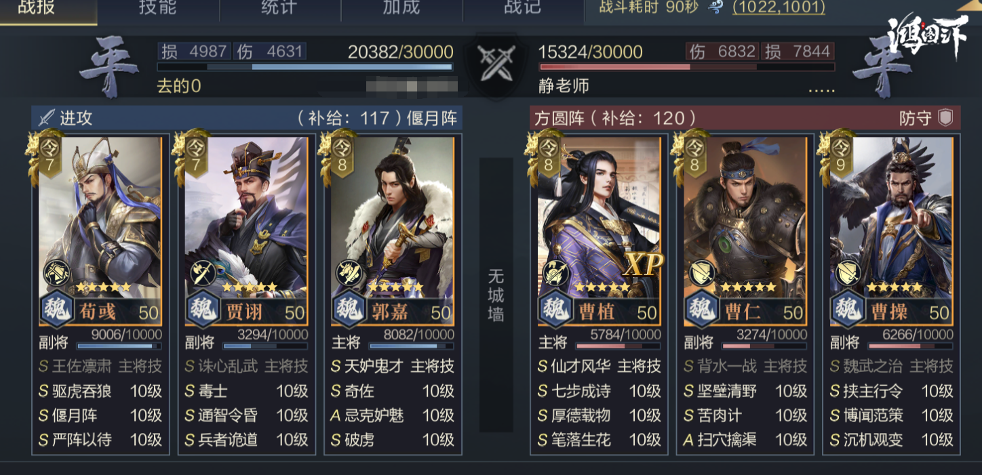Click the attacker's blue troop strength bar
The image size is (982, 475).
tap(305, 67)
